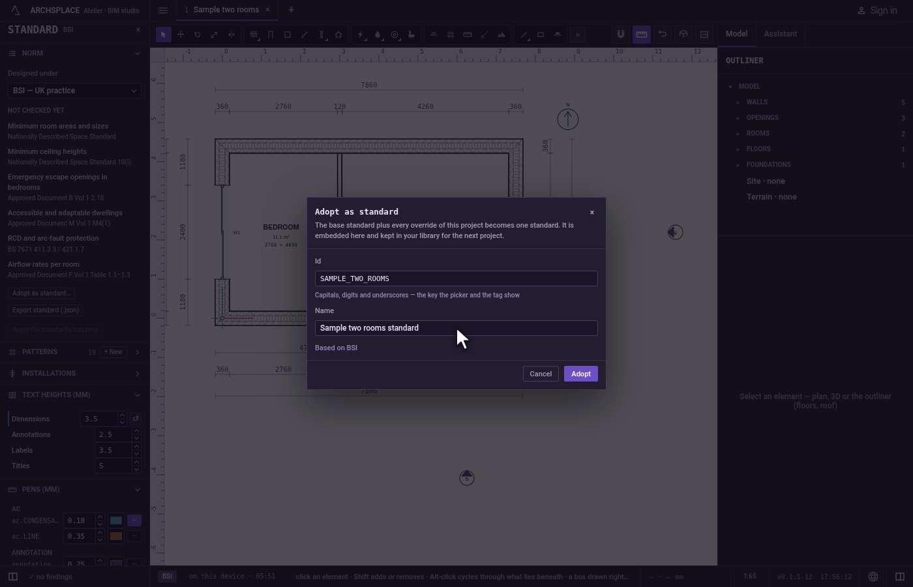Toggle the ac.LINE line style button
This screenshot has height=587, width=913.
click(134, 536)
